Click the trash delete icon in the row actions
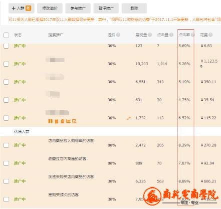 63,121
